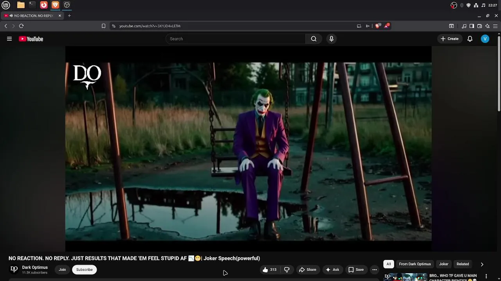Show more filter chips with right chevron
This screenshot has height=281, width=501.
click(x=482, y=264)
